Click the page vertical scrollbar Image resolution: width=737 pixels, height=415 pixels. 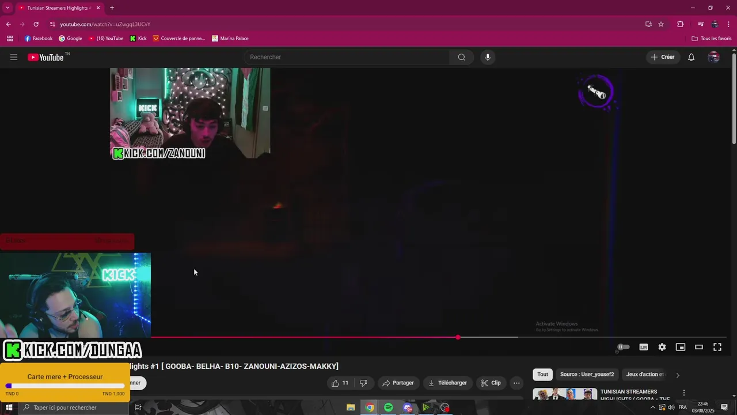pyautogui.click(x=734, y=98)
